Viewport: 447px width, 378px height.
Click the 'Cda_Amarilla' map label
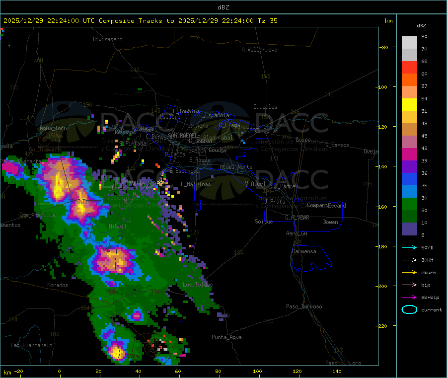pos(37,215)
